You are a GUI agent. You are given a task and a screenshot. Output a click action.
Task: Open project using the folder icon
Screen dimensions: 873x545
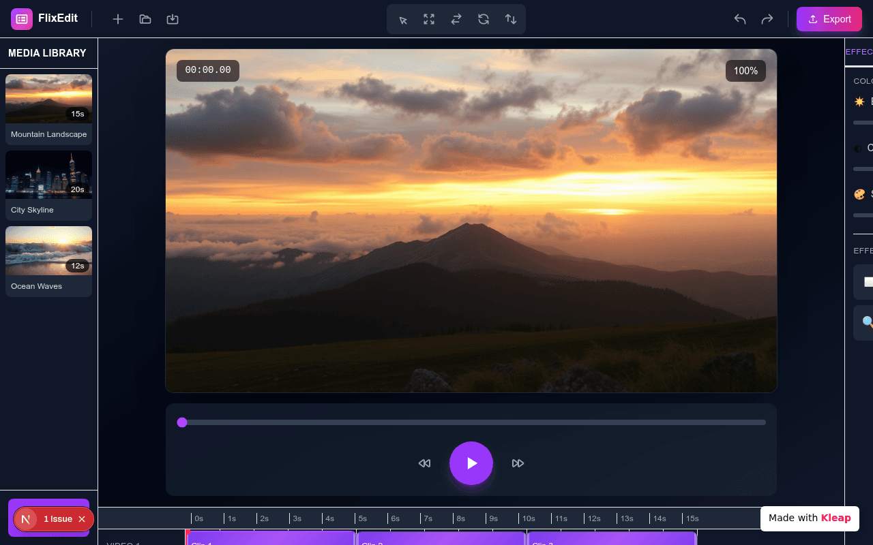coord(145,19)
